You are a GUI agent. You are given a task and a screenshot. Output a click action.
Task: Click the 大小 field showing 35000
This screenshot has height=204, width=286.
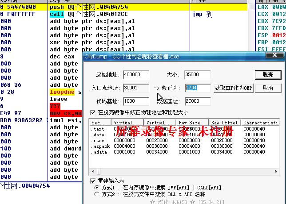pyautogui.click(x=197, y=74)
